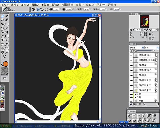Select the Paint Bucket tool
Image resolution: width=160 pixels, height=128 pixels.
[x=3, y=20]
